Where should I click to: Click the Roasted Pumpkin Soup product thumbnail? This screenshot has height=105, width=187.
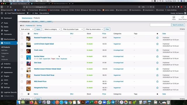tap(29, 39)
